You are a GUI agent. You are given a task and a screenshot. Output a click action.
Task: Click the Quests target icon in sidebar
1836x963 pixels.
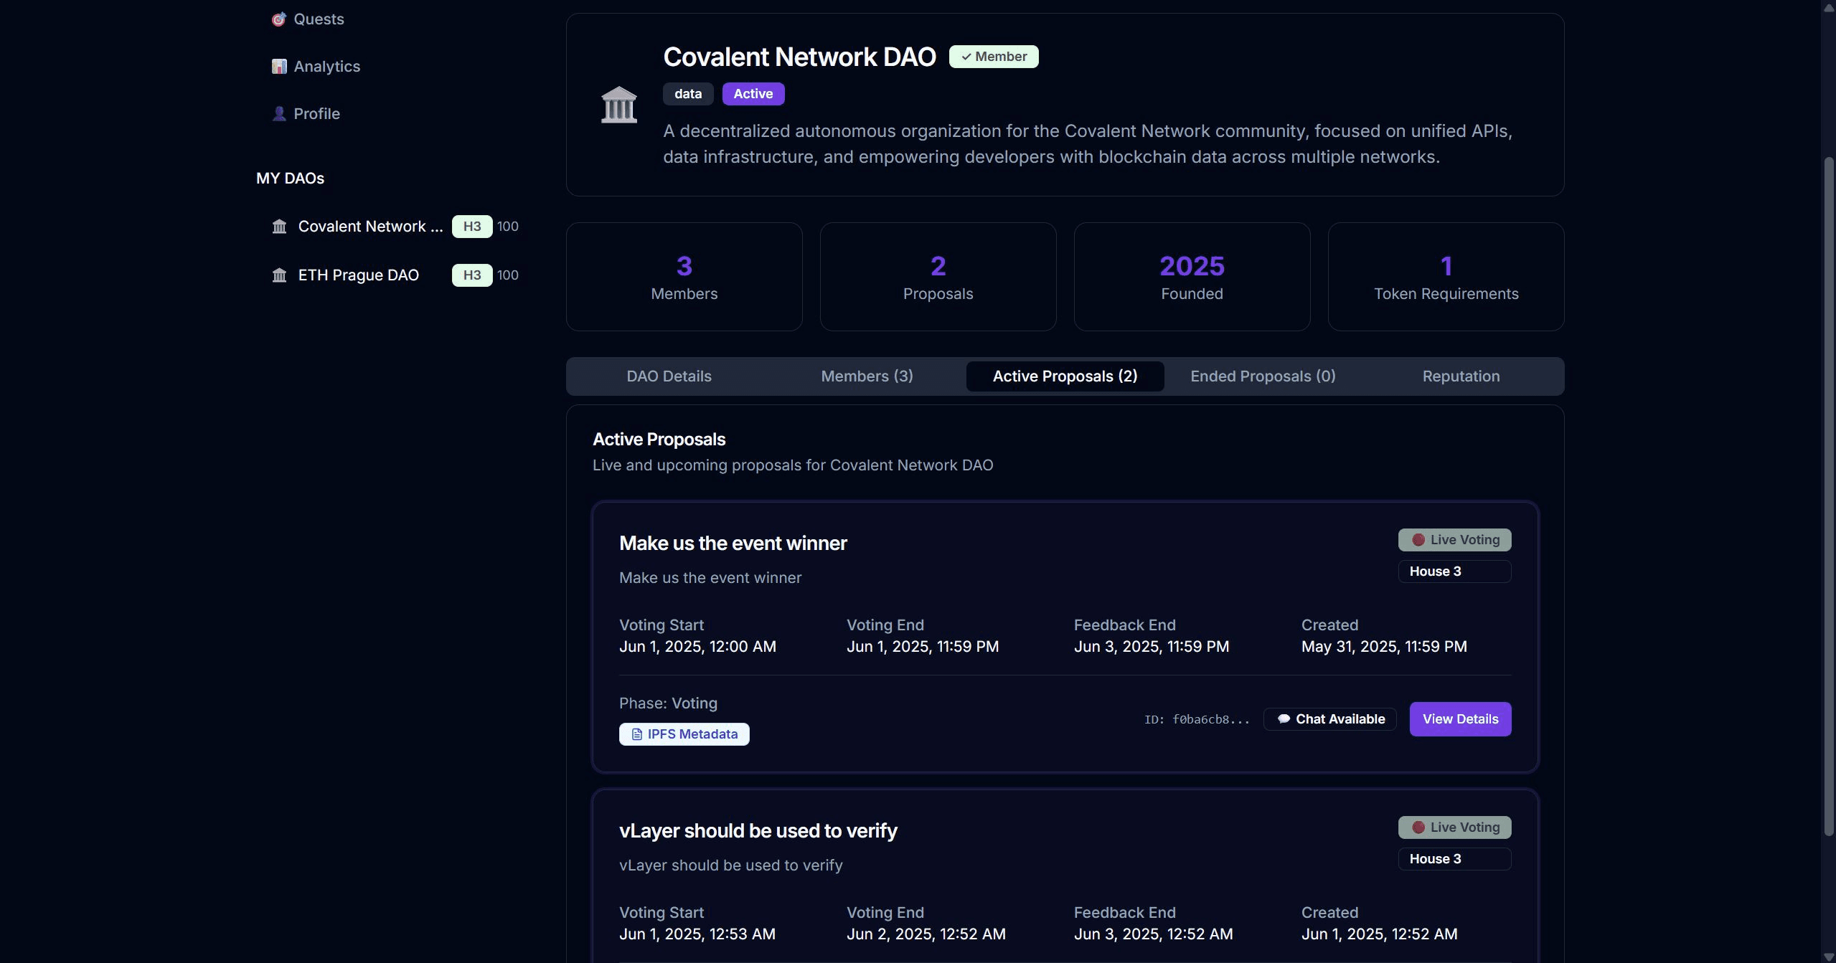tap(278, 19)
